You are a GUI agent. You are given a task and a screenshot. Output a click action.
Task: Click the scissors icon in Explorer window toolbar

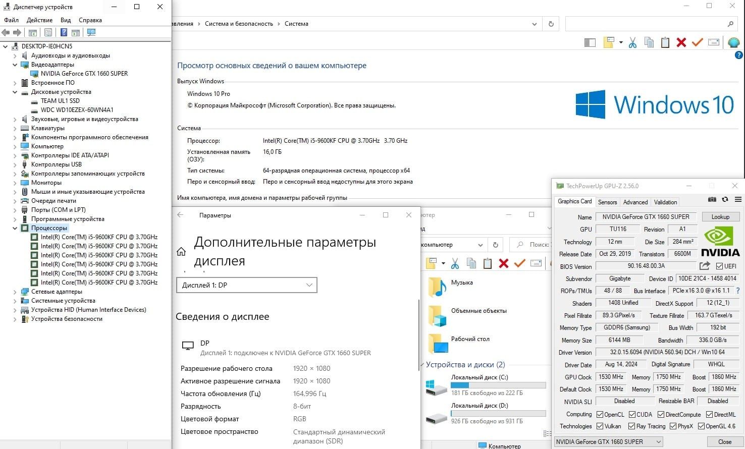point(455,263)
